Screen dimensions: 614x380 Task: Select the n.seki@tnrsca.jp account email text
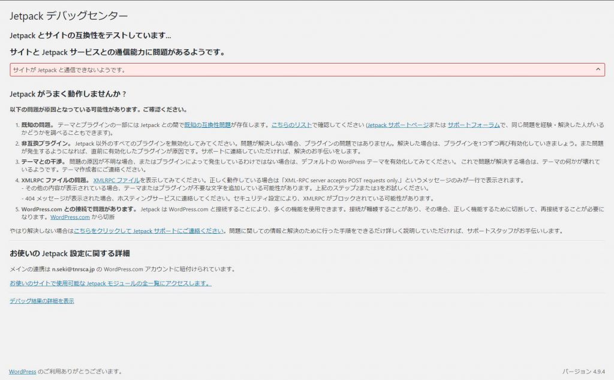click(73, 269)
